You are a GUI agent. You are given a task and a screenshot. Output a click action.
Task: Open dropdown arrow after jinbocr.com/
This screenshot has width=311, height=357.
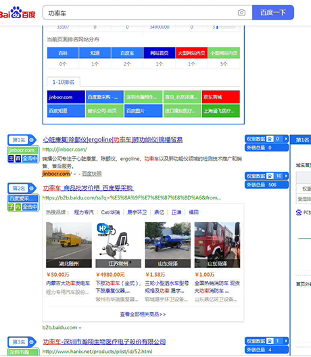74,174
